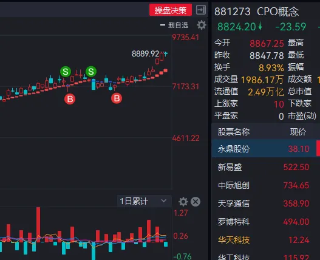Open the main chart settings gear
This screenshot has height=260, width=320.
(x=201, y=25)
